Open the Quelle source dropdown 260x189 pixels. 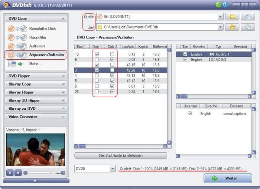pyautogui.click(x=220, y=17)
